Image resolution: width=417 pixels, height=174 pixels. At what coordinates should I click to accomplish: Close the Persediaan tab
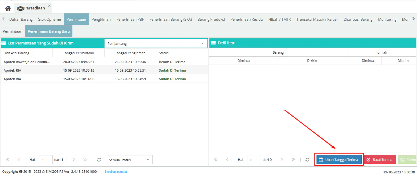click(49, 5)
